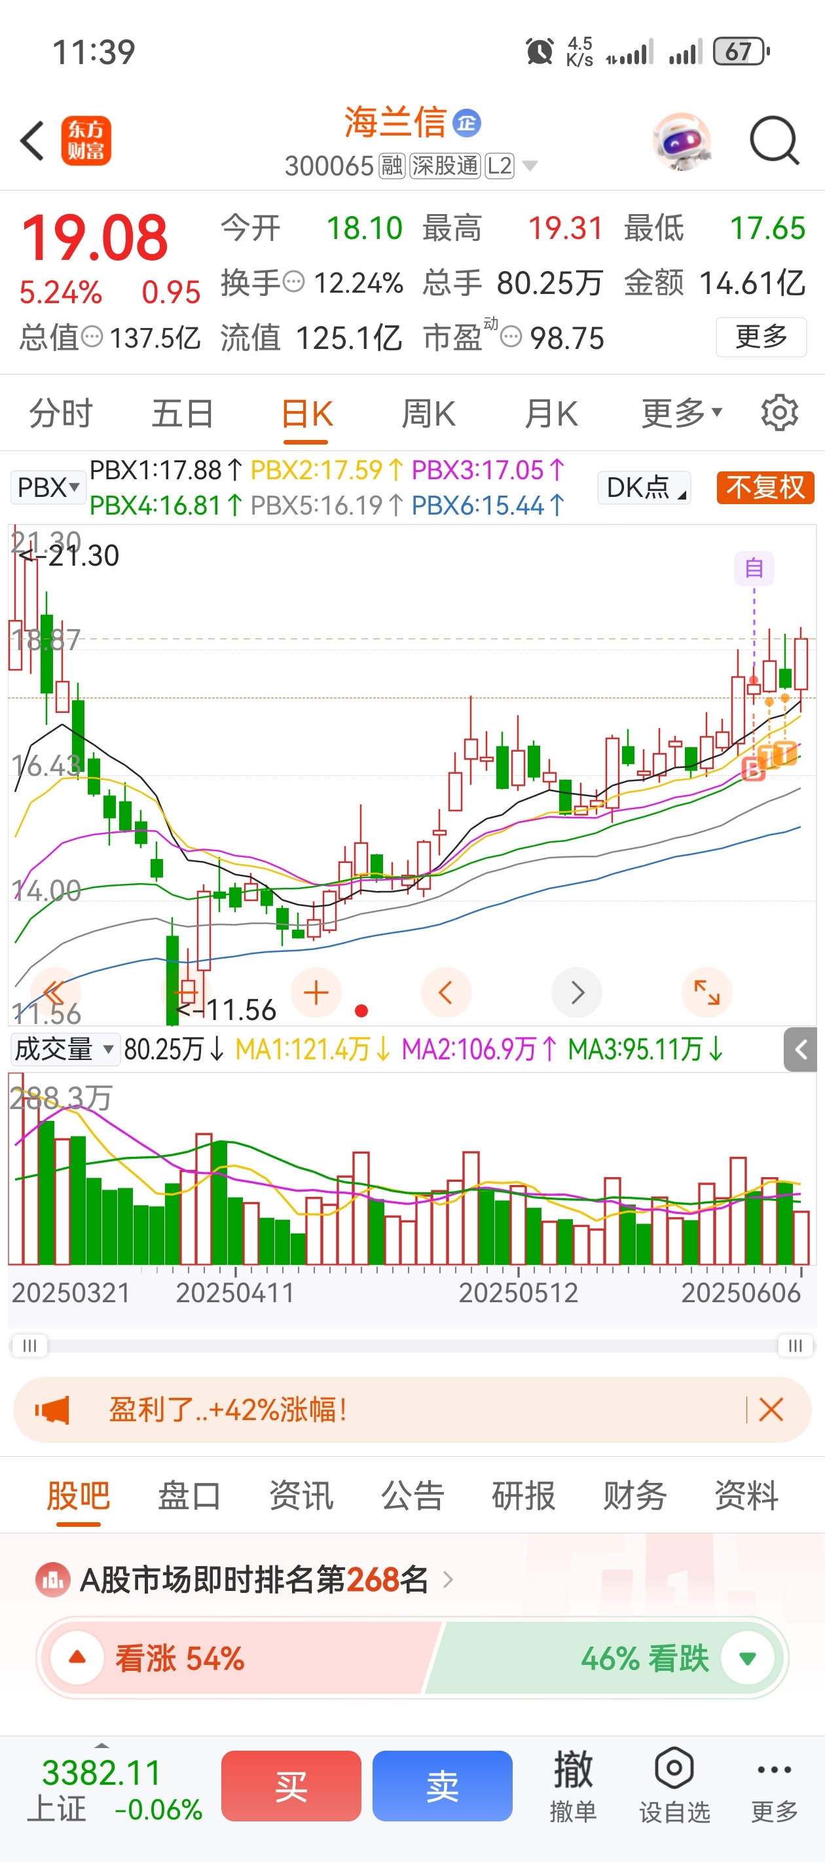Screen dimensions: 825x1862
Task: Expand index ticker triangle above 3382.11
Action: [102, 1744]
